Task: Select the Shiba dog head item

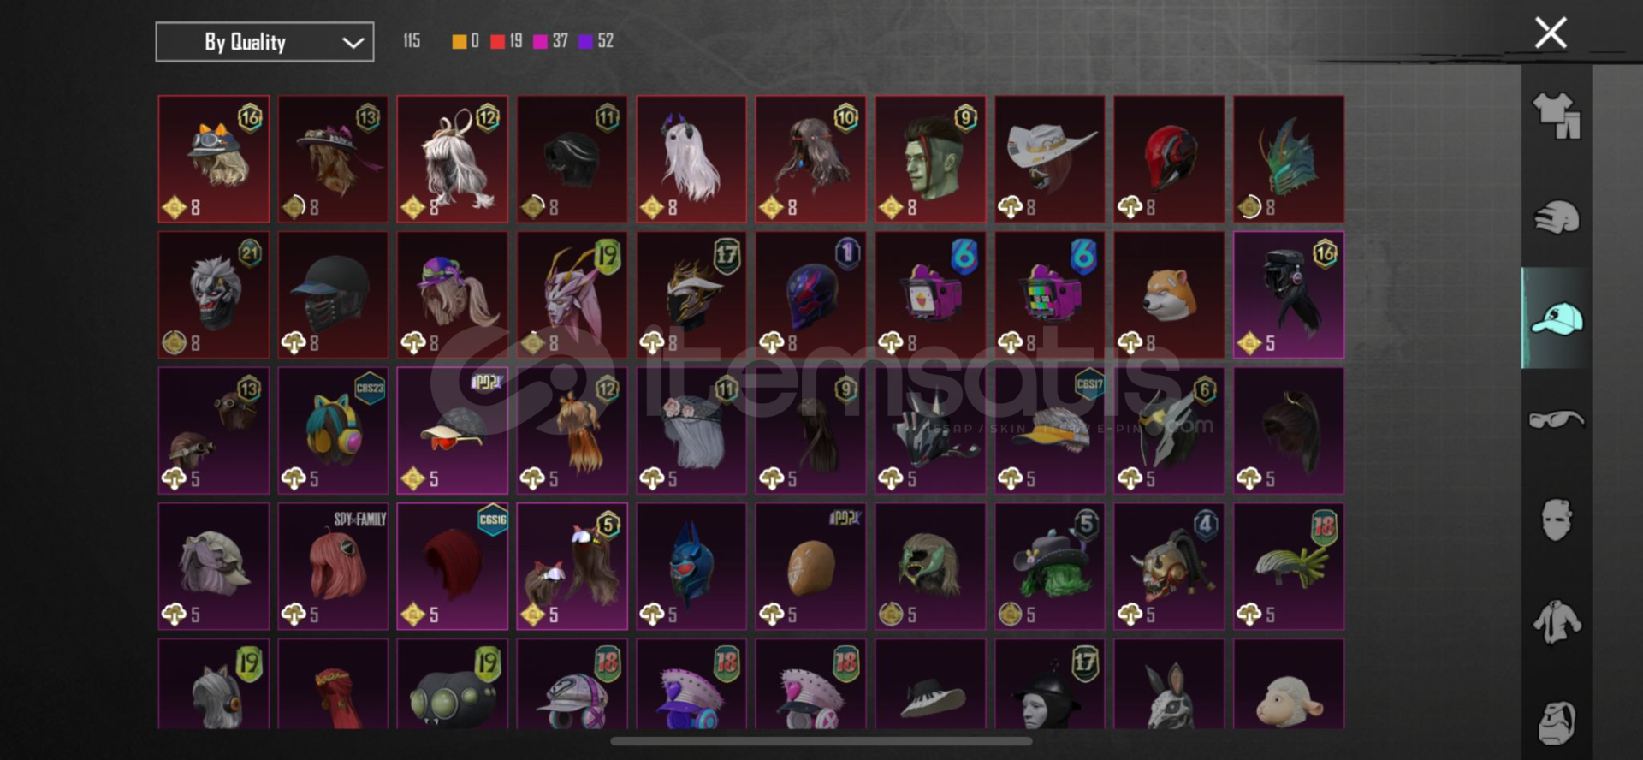Action: [1169, 295]
